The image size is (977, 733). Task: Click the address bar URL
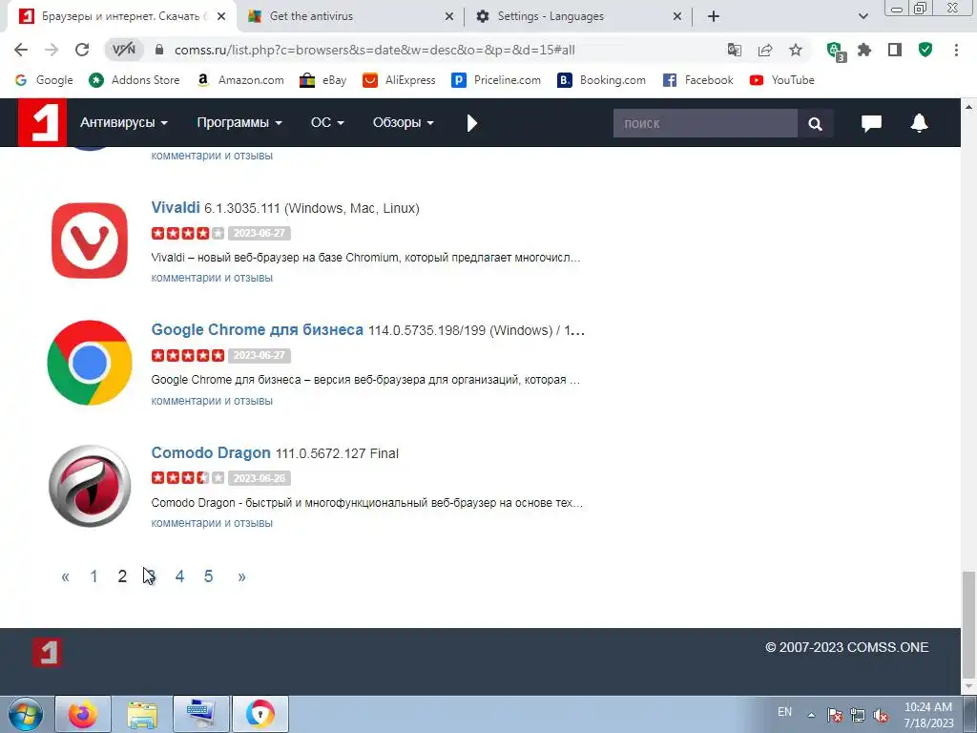[374, 50]
